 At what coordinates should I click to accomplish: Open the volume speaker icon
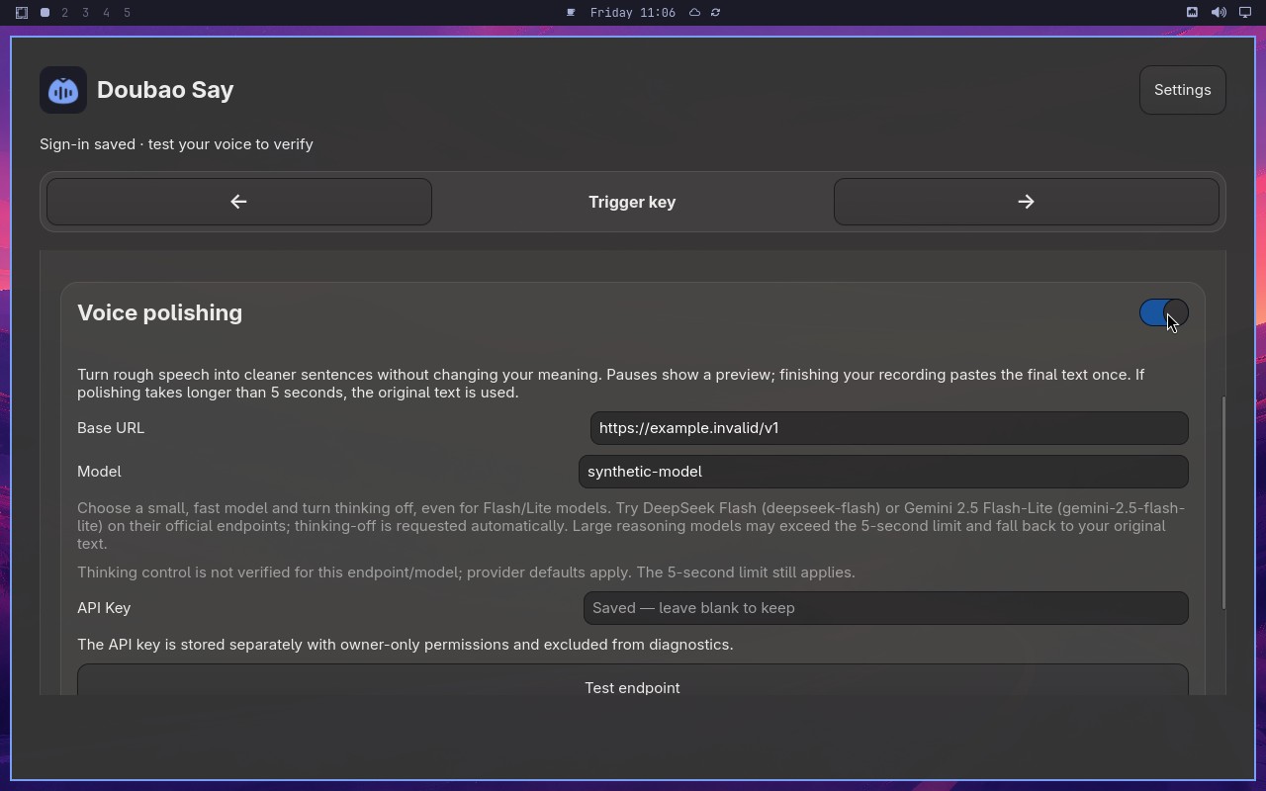point(1219,13)
